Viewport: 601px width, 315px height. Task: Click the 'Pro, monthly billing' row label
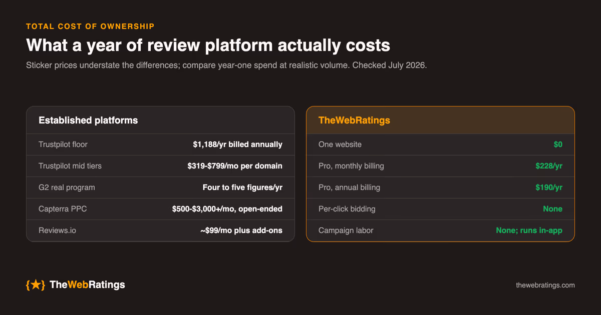(x=351, y=166)
